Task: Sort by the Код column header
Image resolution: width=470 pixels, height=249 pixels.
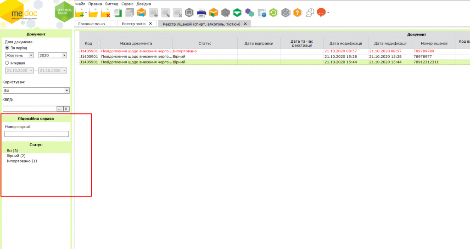Action: pos(89,44)
